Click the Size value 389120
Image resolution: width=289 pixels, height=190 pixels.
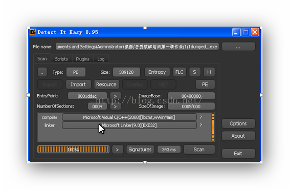tap(126, 72)
